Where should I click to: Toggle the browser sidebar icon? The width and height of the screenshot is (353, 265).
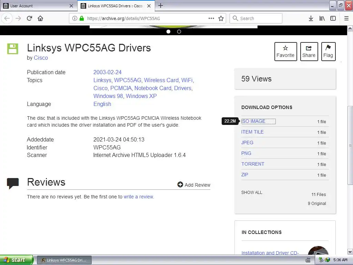(333, 19)
